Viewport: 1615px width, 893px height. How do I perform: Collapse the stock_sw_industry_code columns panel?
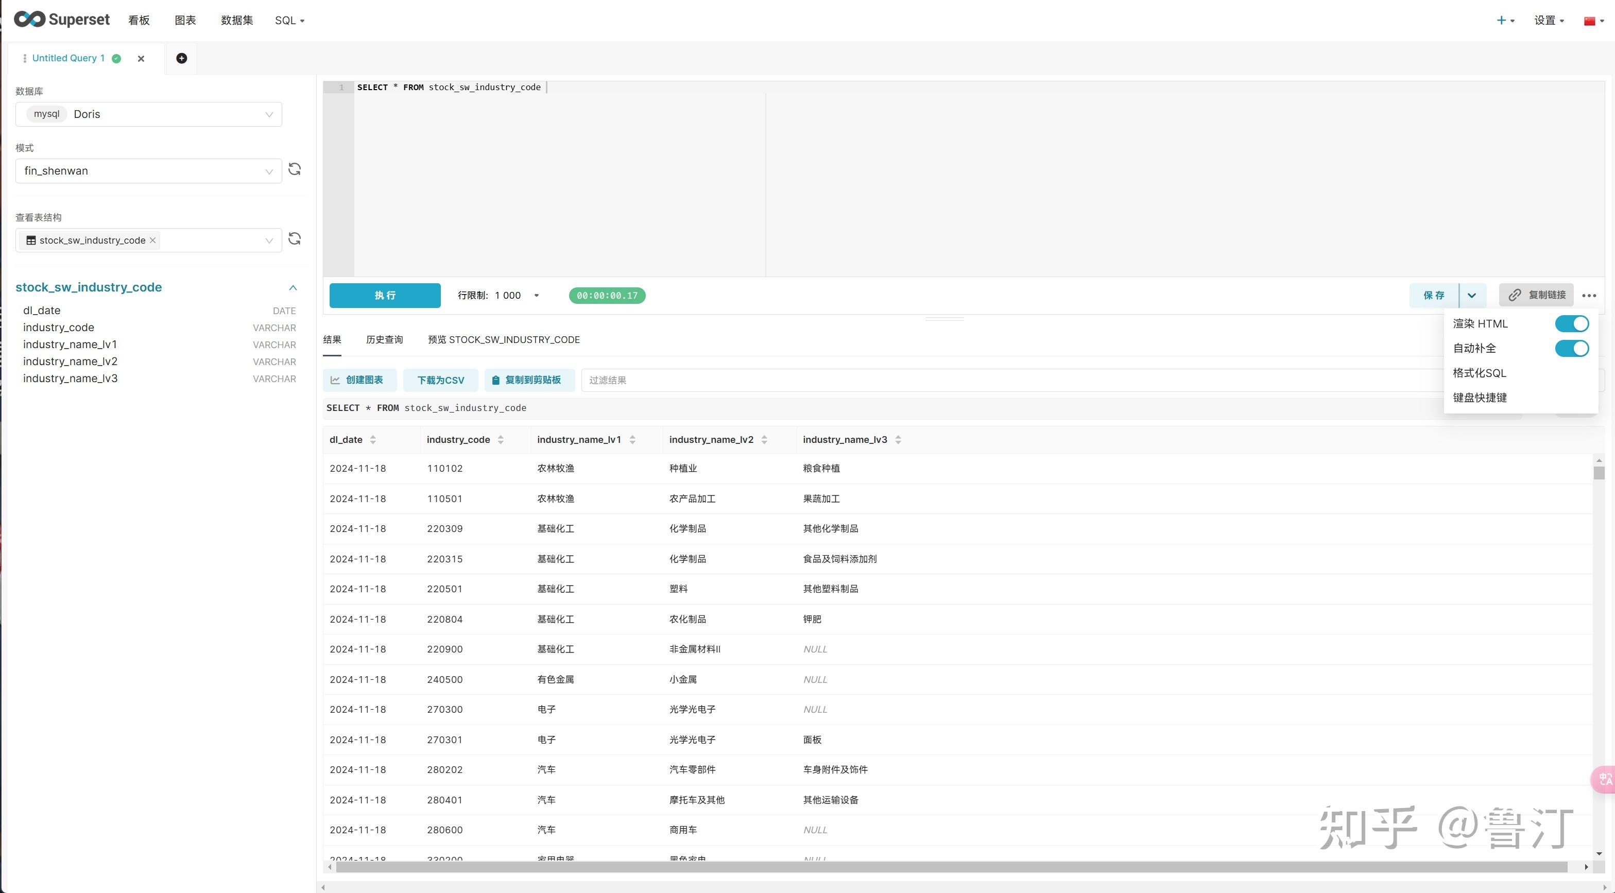coord(292,287)
